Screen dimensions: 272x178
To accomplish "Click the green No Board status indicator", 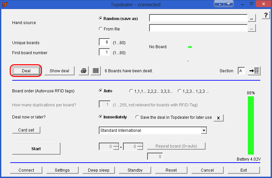I will [190, 47].
